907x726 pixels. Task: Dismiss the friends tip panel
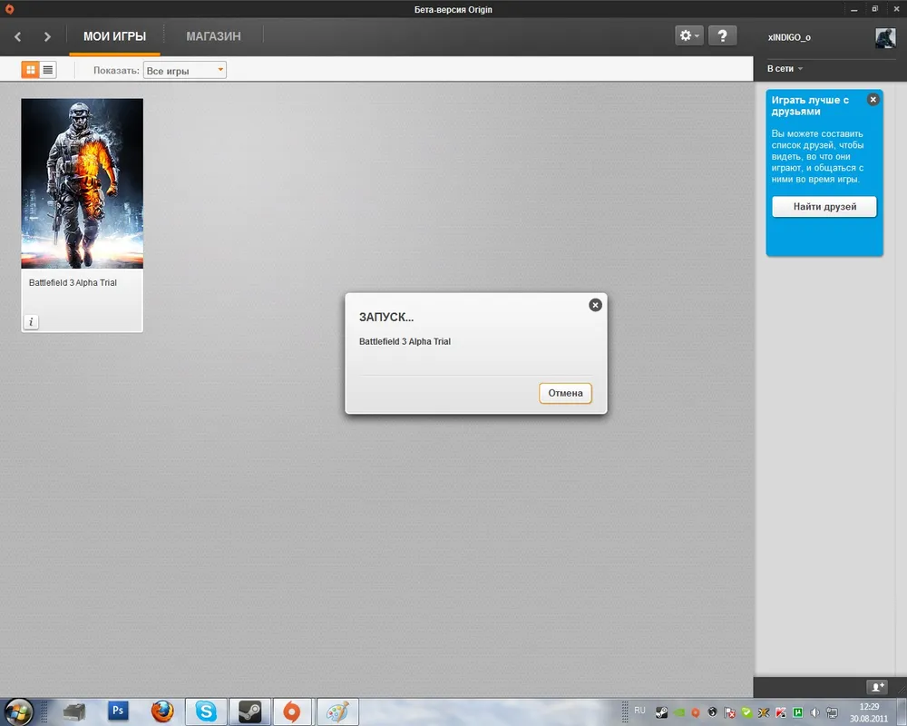873,99
